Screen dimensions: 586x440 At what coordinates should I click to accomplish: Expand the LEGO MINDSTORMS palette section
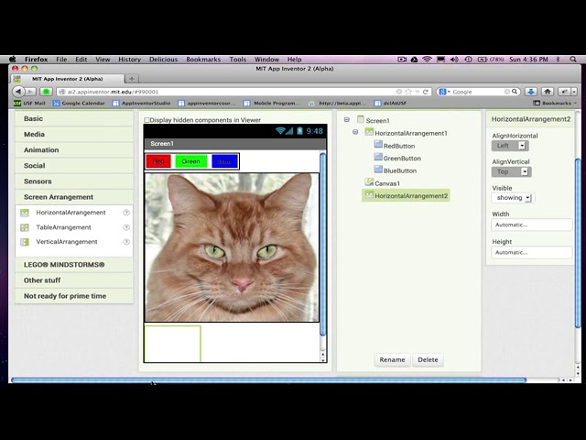pyautogui.click(x=74, y=265)
